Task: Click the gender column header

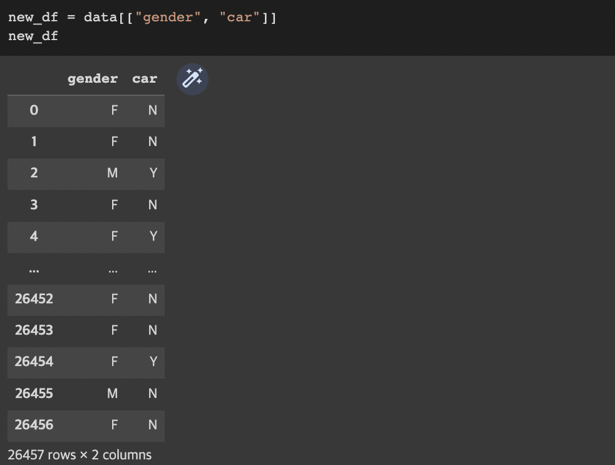Action: point(93,79)
